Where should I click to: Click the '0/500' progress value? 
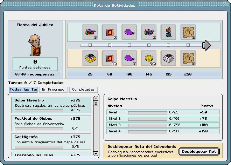pyautogui.click(x=175, y=131)
